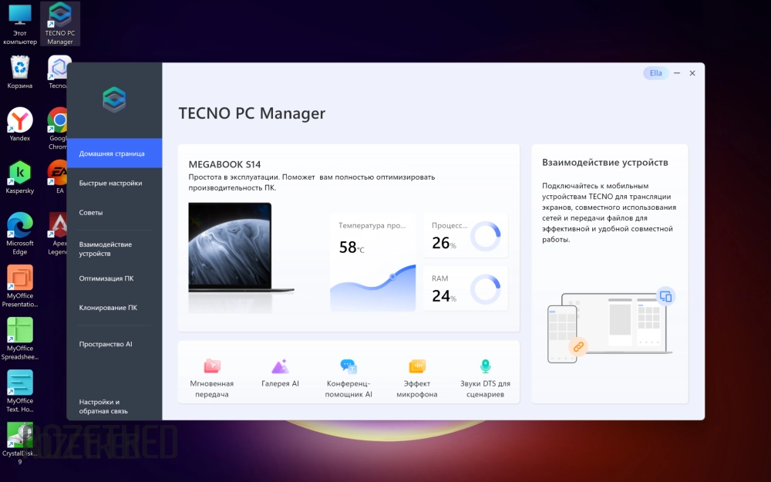Viewport: 771px width, 482px height.
Task: Click the TECNO PC Manager sidebar logo
Action: [x=114, y=99]
